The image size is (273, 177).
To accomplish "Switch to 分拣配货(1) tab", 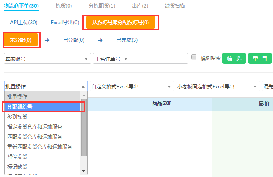I will [x=102, y=5].
